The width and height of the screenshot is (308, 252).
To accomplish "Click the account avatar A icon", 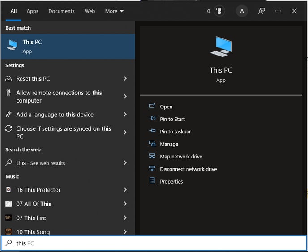I will [242, 11].
